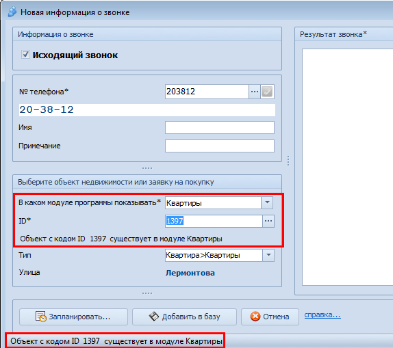Click the Запланировать... button
This screenshot has width=393, height=348.
(73, 317)
